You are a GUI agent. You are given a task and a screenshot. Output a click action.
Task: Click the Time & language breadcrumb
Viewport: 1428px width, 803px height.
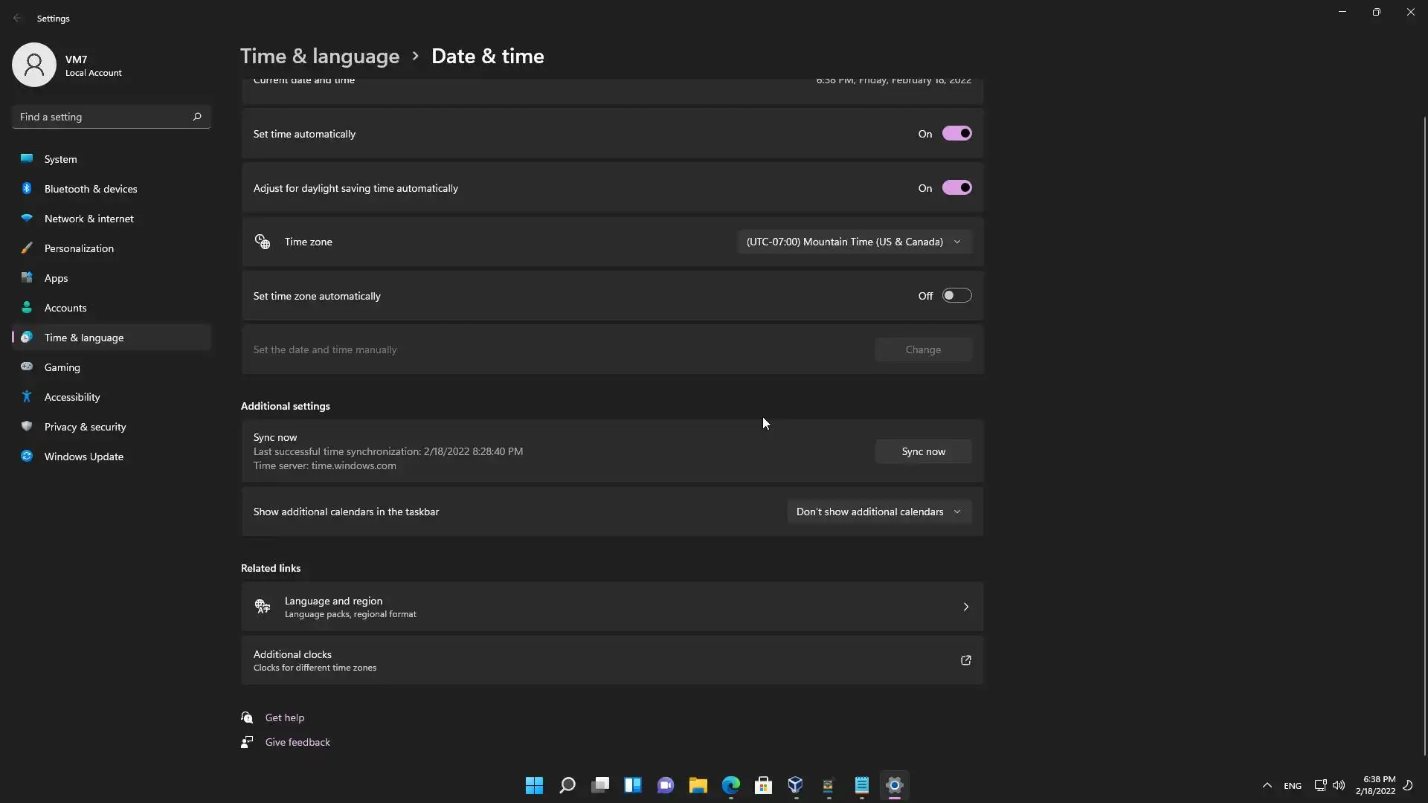tap(320, 57)
